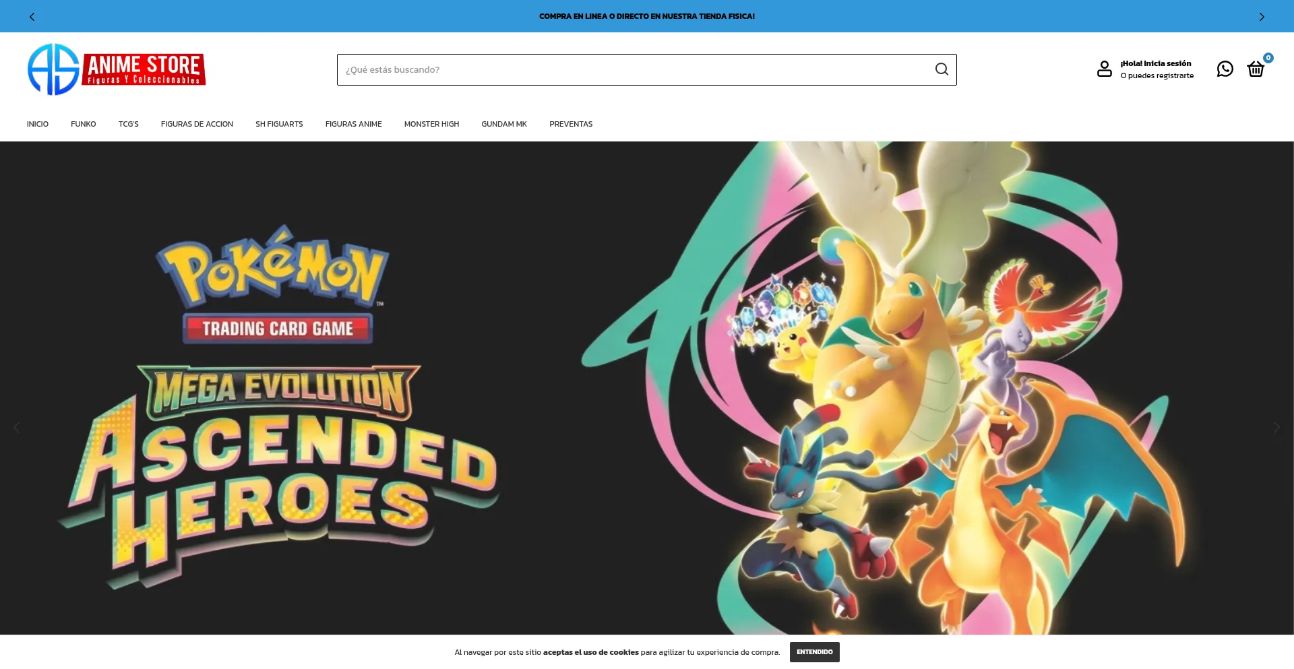The image size is (1294, 669).
Task: Open the WhatsApp contact icon
Action: coord(1225,69)
